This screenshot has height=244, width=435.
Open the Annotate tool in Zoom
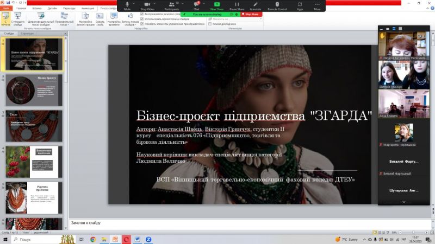pos(255,6)
